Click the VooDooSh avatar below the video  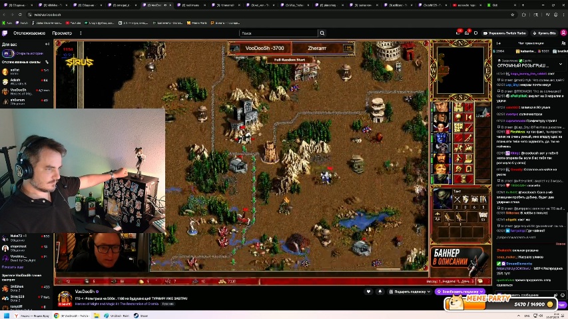pos(65,299)
